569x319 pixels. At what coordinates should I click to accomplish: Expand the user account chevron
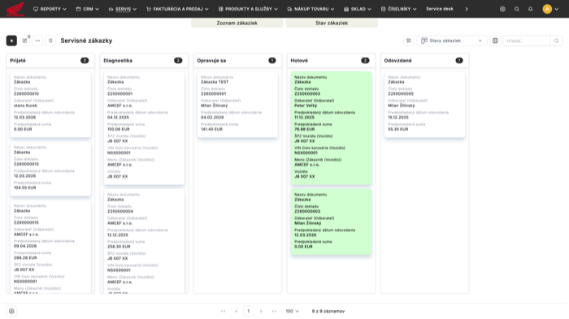(x=557, y=9)
